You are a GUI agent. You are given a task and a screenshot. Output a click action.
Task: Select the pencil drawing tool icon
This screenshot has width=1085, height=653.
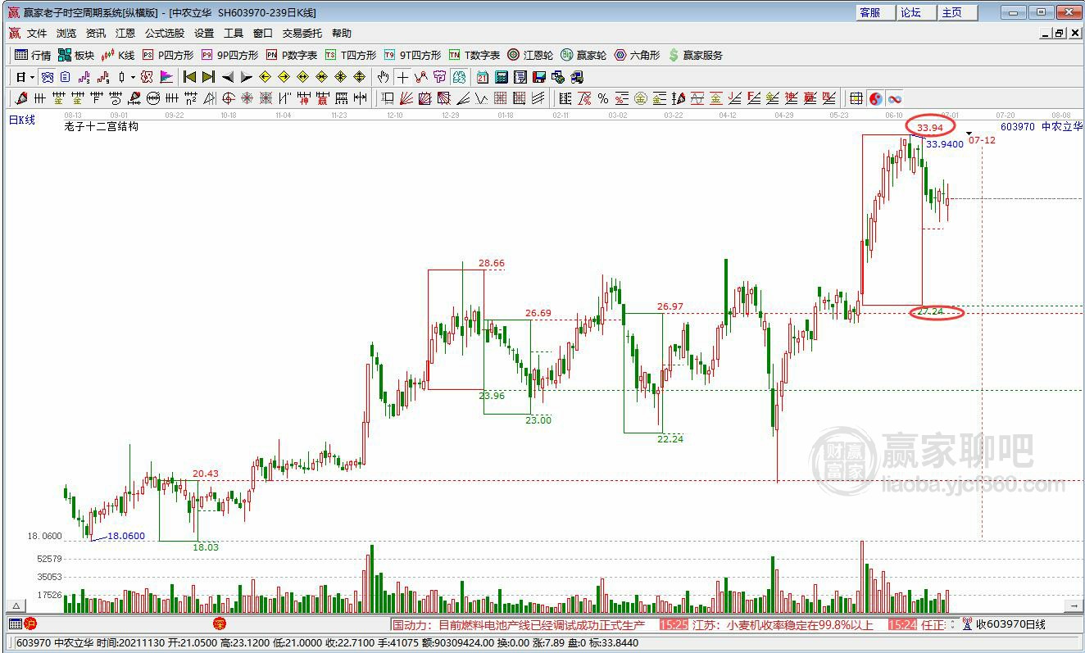click(x=21, y=98)
